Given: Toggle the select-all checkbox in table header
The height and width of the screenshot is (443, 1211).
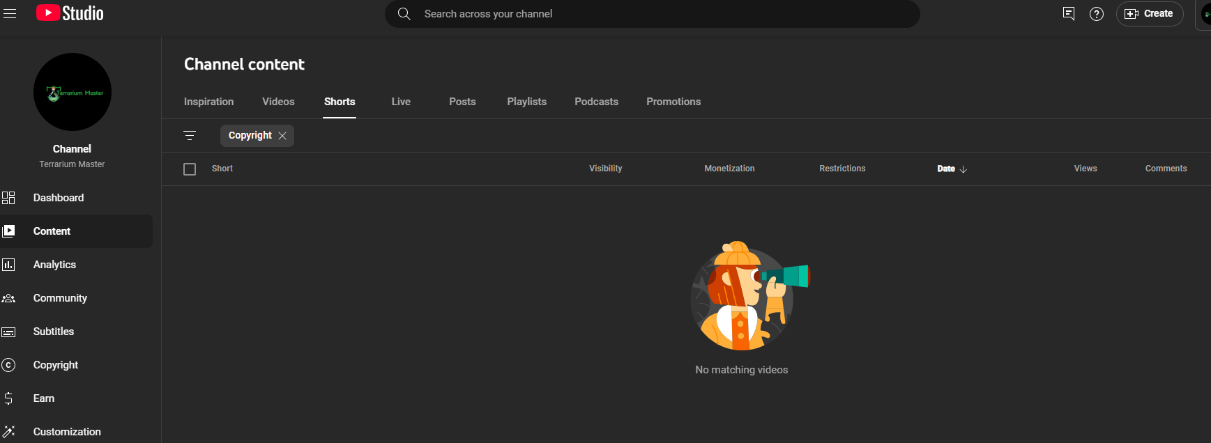Looking at the screenshot, I should 190,169.
